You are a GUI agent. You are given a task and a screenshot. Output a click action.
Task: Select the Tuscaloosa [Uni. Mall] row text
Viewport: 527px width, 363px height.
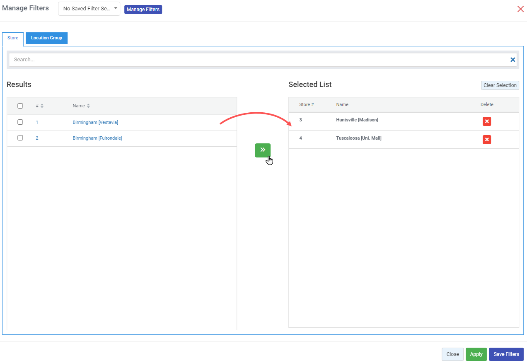coord(359,138)
